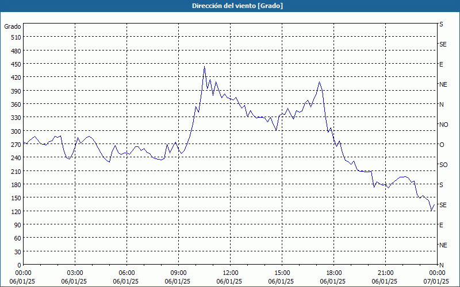Click the 18:00 time axis label
Screen dimensions: 460x287
334,273
